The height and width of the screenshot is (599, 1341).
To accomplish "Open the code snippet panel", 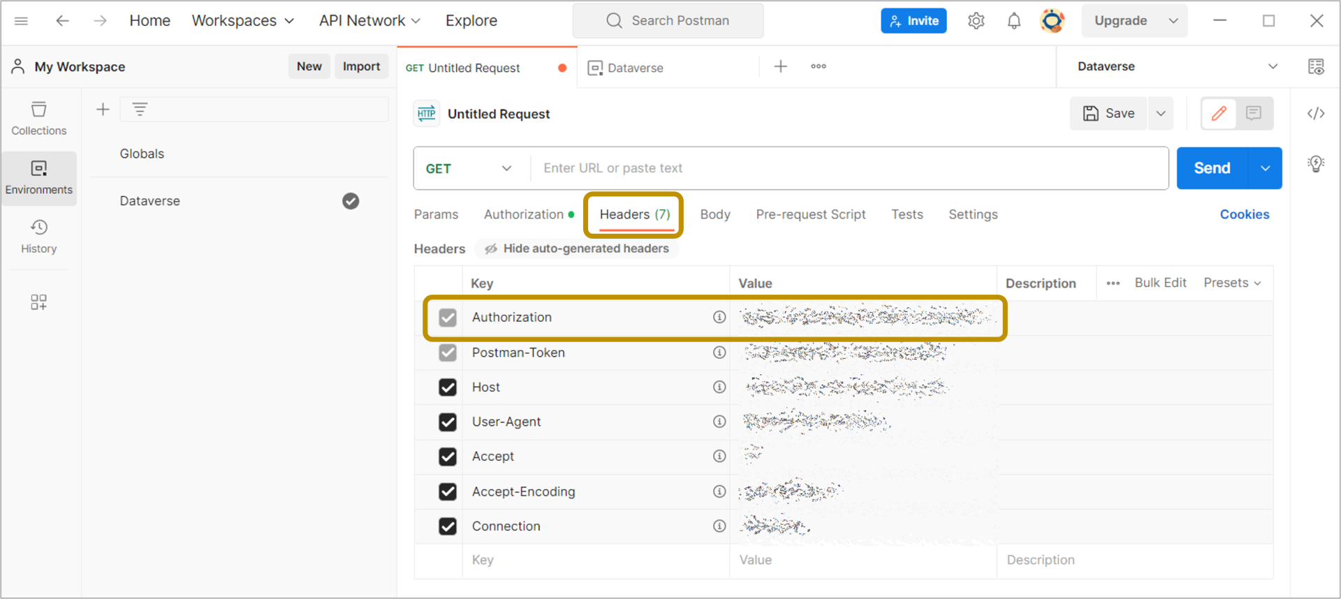I will 1316,113.
